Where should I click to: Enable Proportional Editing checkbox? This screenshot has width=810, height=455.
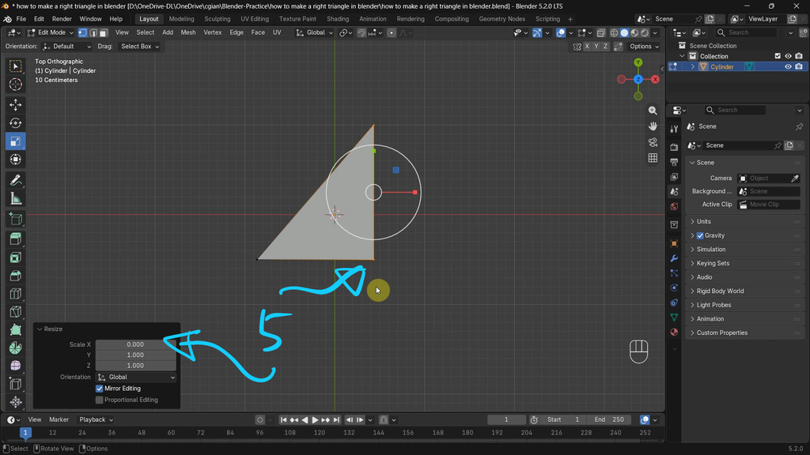point(99,400)
